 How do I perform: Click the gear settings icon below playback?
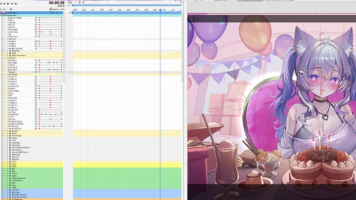[x=11, y=9]
